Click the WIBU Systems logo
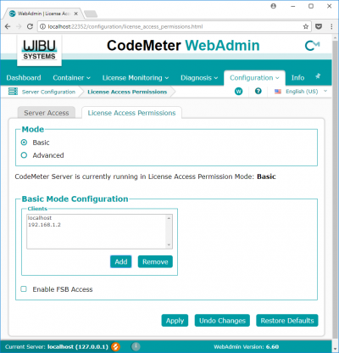339x353 pixels. tap(39, 50)
